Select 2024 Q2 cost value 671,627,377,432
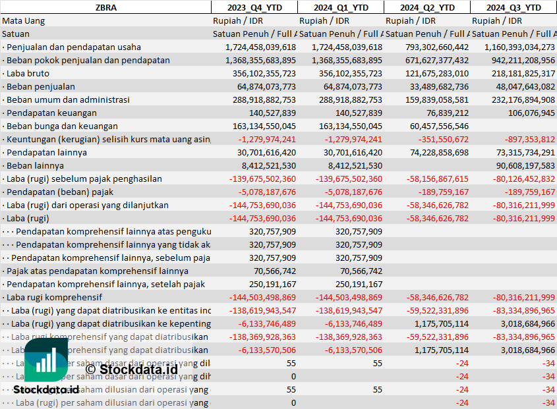 [437, 61]
